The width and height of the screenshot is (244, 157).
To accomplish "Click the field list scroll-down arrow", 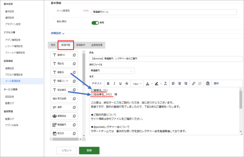I will tap(84, 136).
